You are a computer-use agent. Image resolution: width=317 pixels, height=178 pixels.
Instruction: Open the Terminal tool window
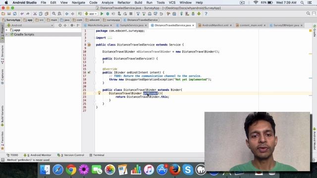(97, 155)
